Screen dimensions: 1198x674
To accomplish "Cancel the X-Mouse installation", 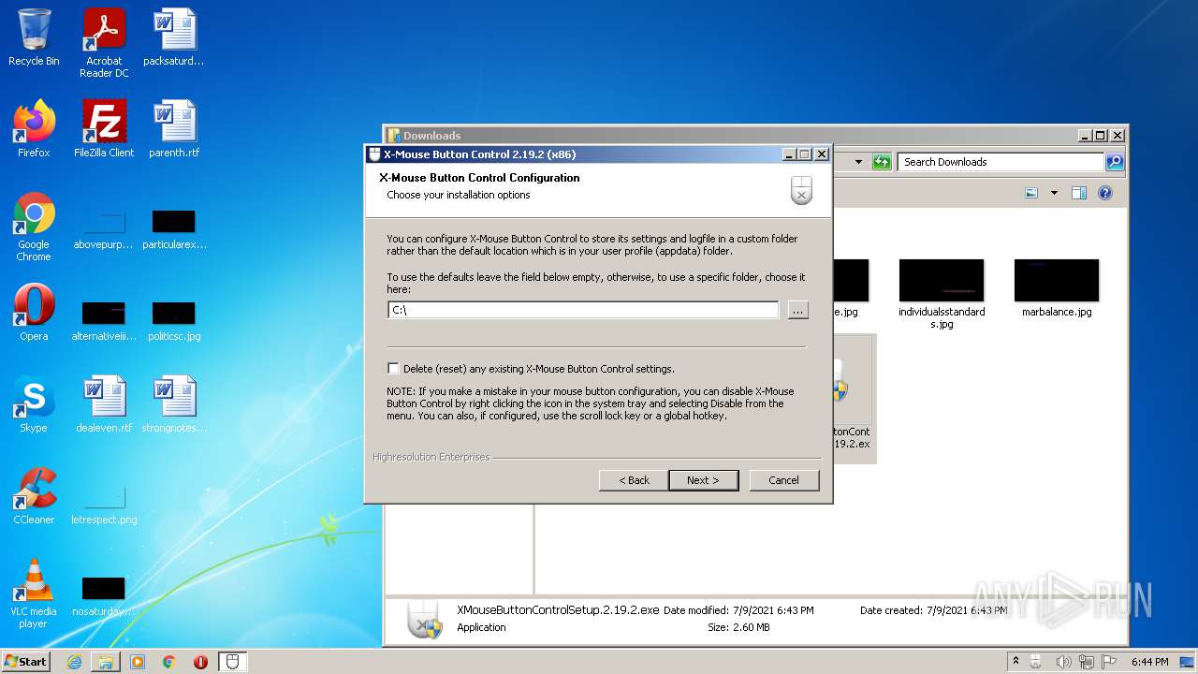I will click(x=783, y=480).
